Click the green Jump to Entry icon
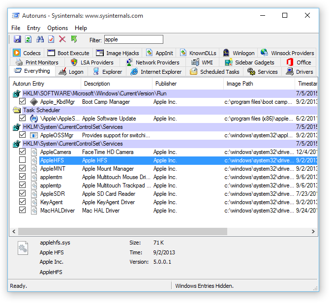Screen dimensions: 332x307 [x=74, y=39]
